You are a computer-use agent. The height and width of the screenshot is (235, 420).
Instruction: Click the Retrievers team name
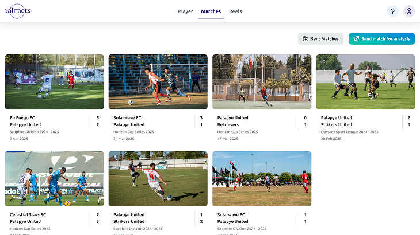[x=228, y=124]
